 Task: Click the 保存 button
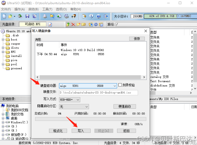pos(137,39)
